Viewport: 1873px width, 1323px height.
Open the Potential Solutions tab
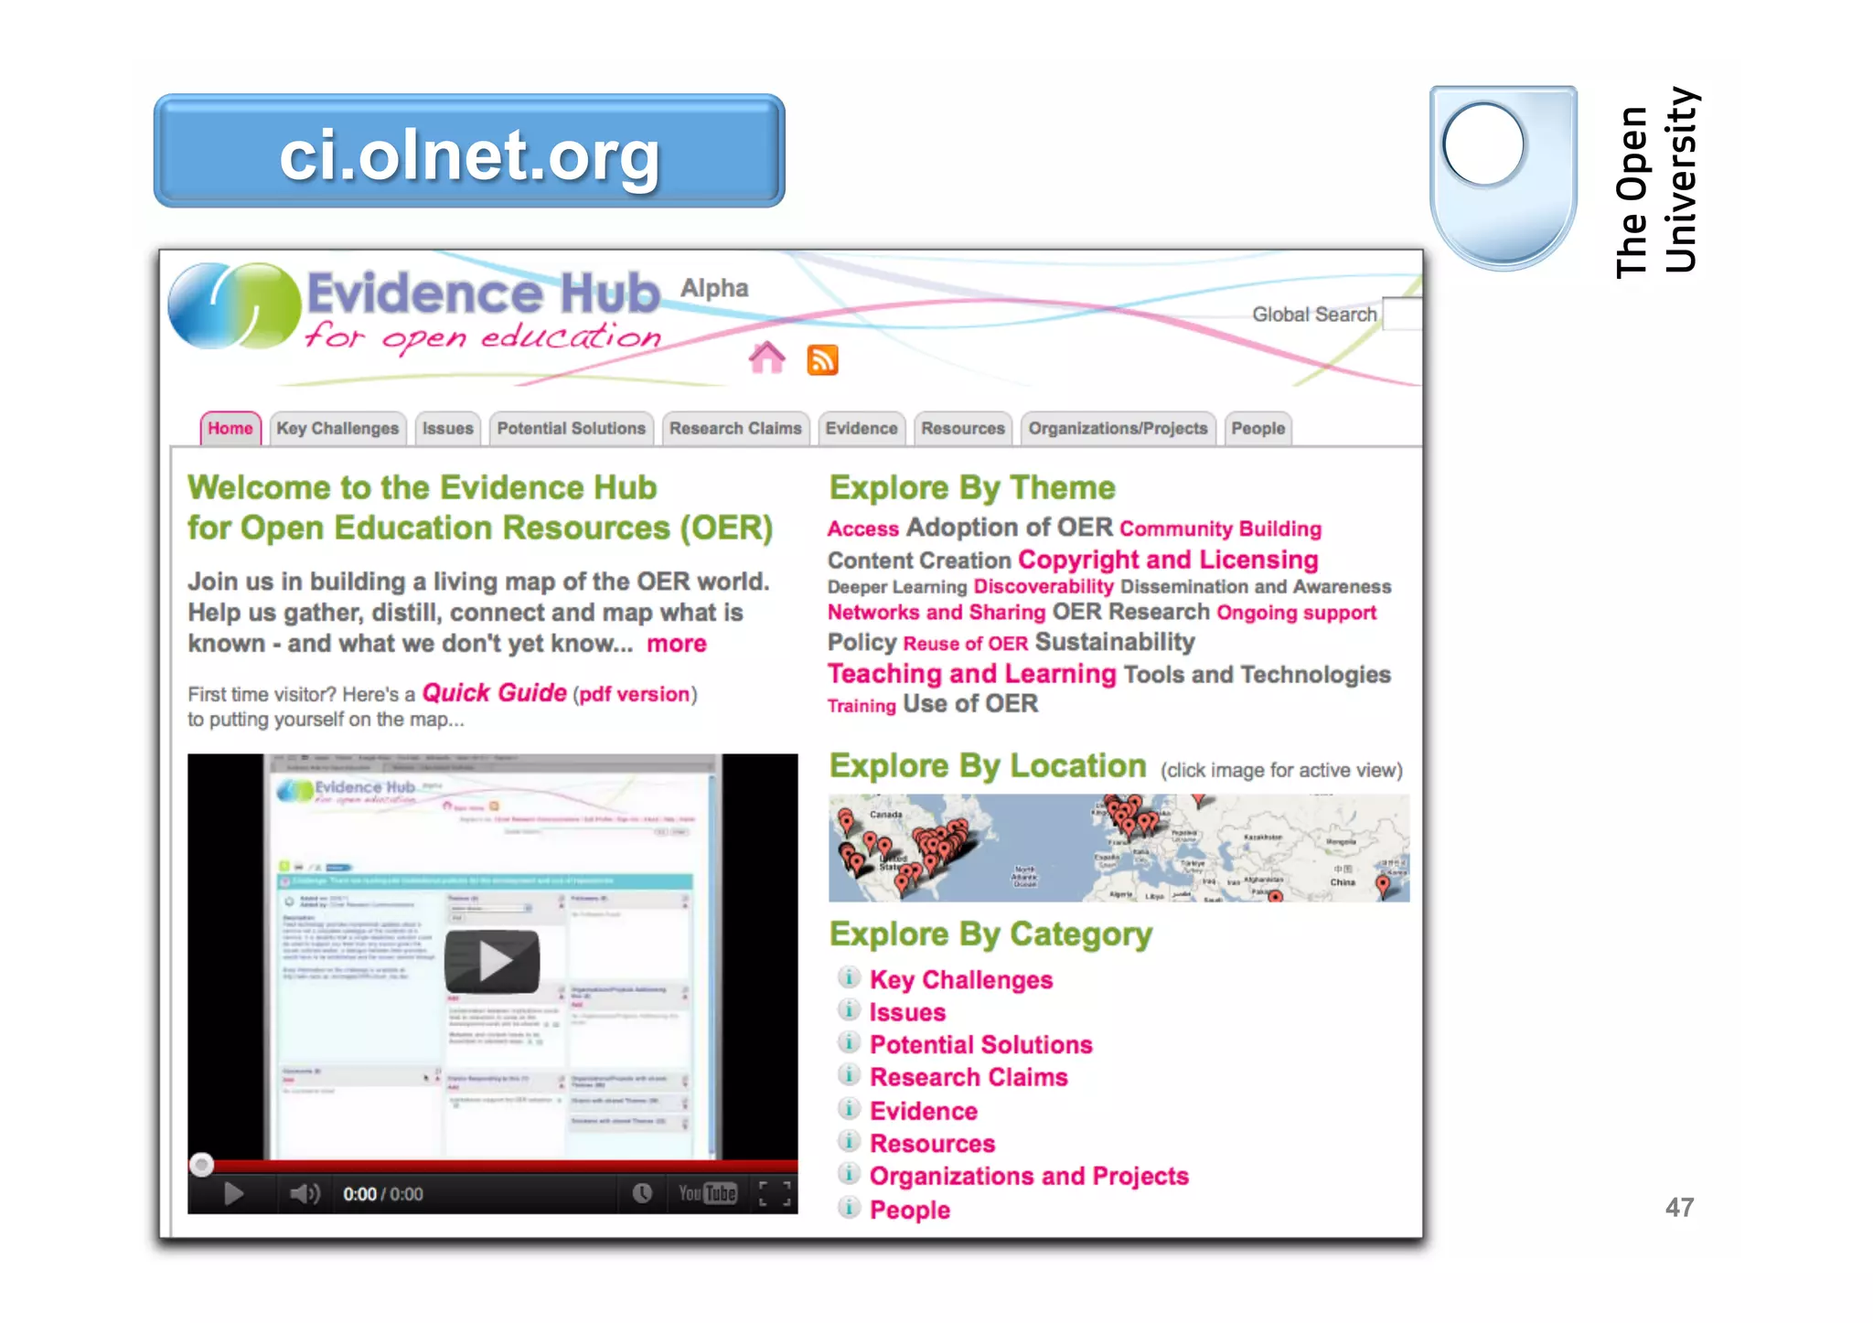pyautogui.click(x=572, y=428)
